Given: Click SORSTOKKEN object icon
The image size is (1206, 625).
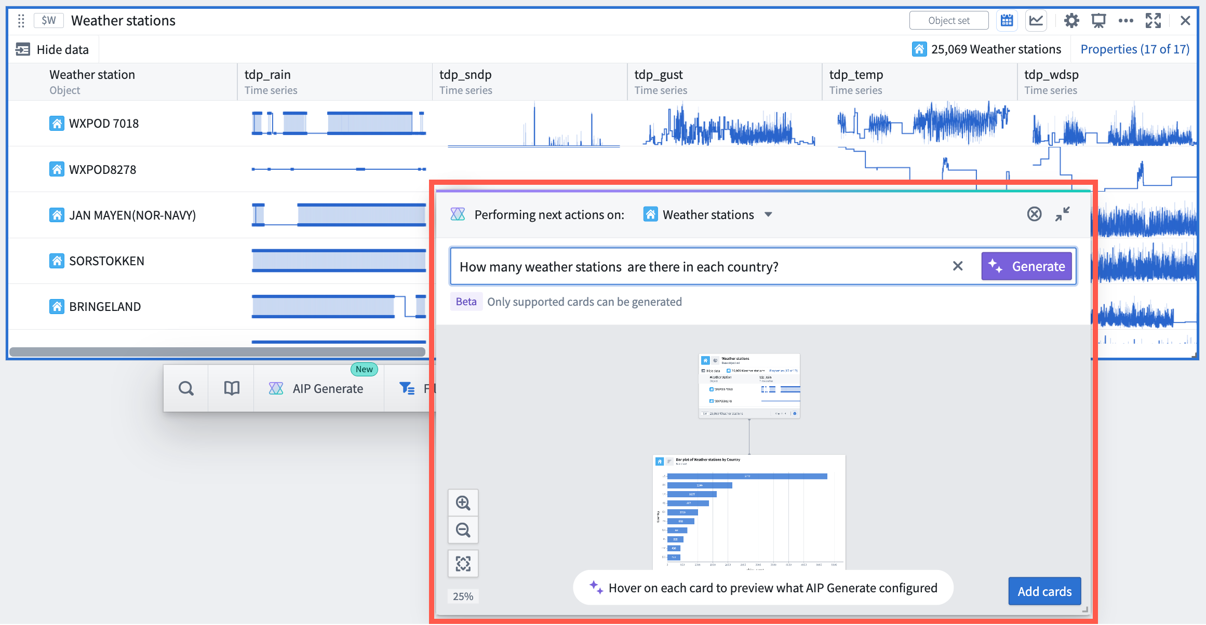Looking at the screenshot, I should point(57,261).
